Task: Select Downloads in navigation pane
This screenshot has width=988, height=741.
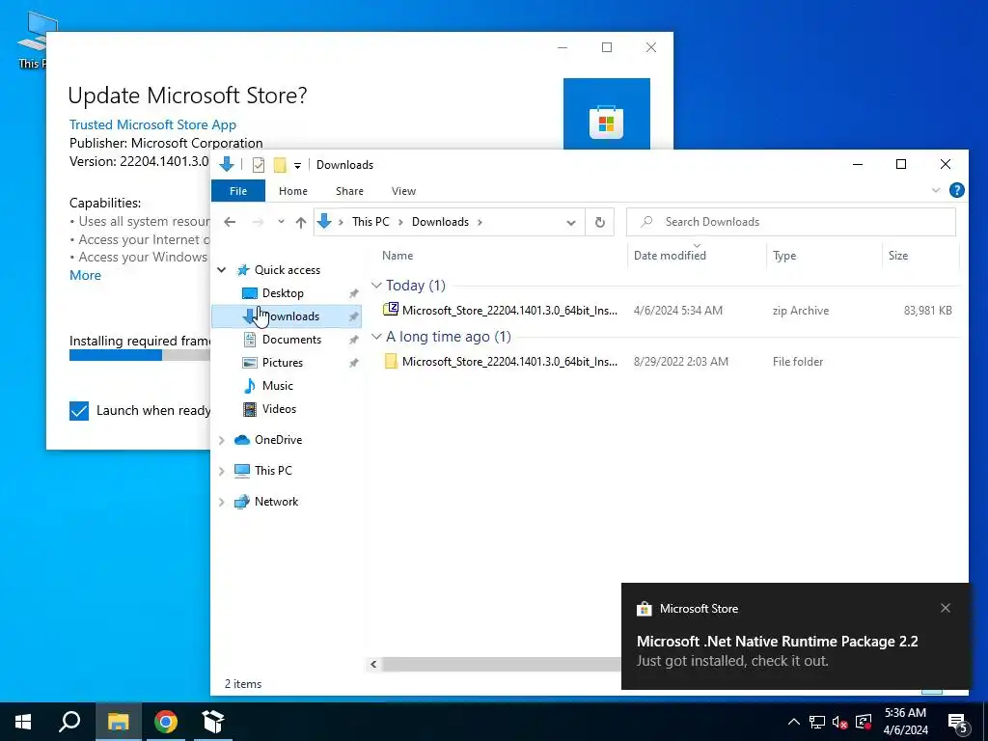Action: (x=287, y=316)
